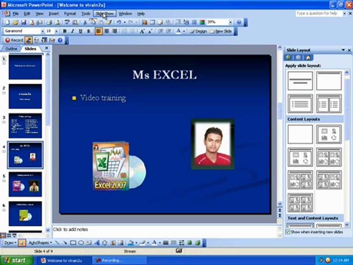Click the Open folder icon

click(15, 22)
